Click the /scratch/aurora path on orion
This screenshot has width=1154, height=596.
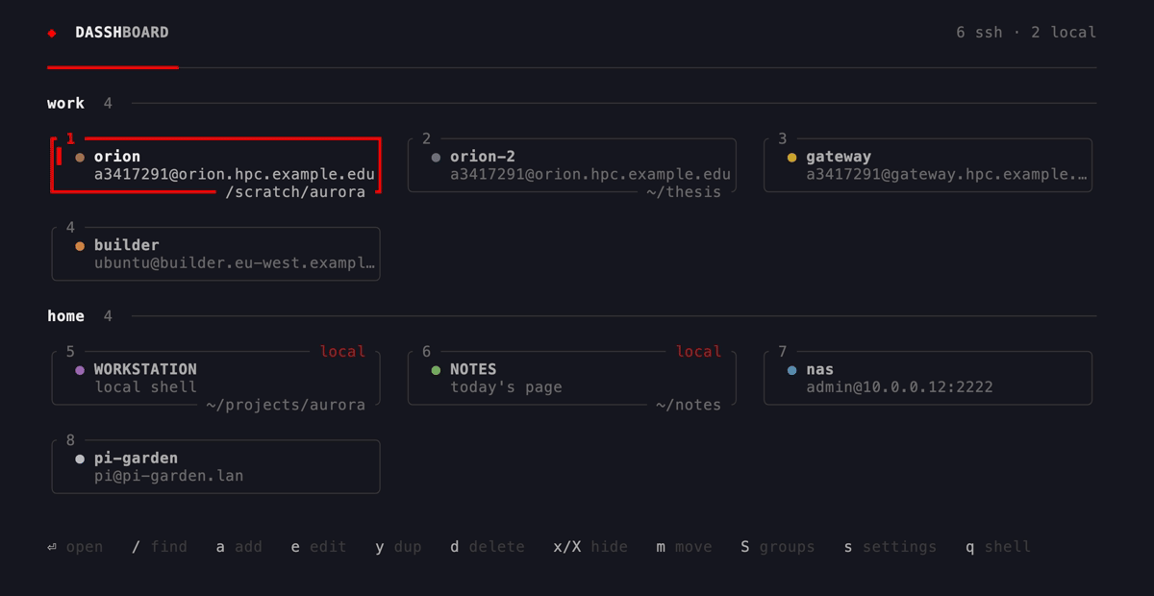295,192
